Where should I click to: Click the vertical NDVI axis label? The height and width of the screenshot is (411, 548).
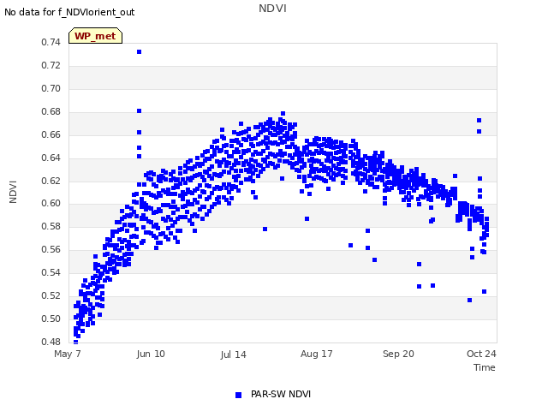[x=14, y=192]
